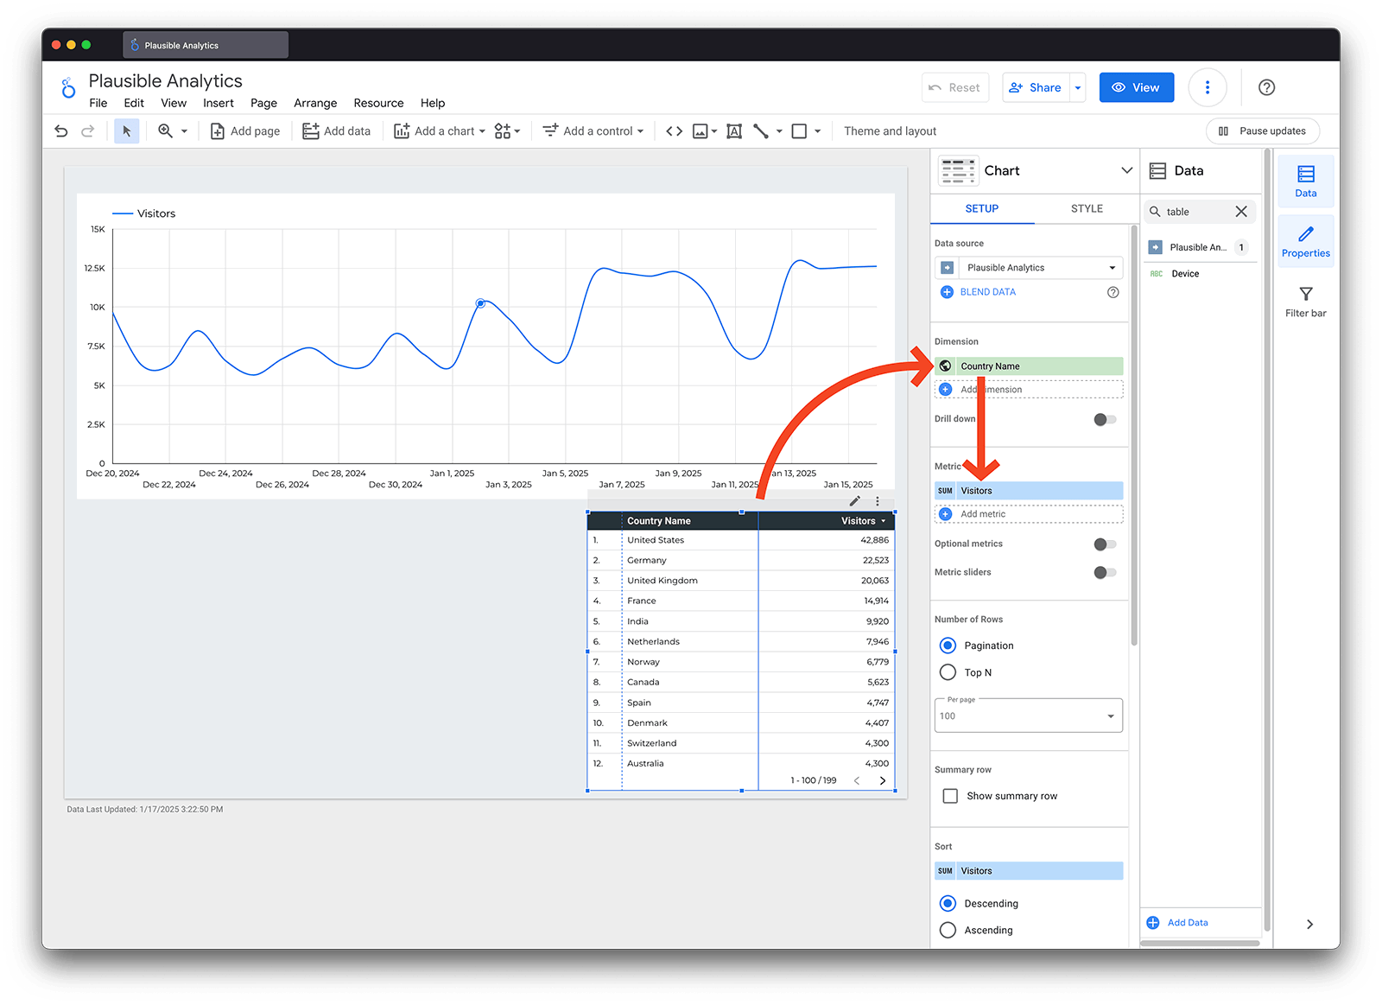Click the edit pencil above the table

click(x=854, y=501)
